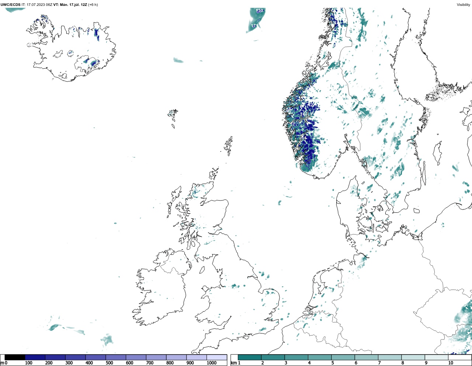
Task: Click the 900–1000 m legend swatch
Action: 196,358
